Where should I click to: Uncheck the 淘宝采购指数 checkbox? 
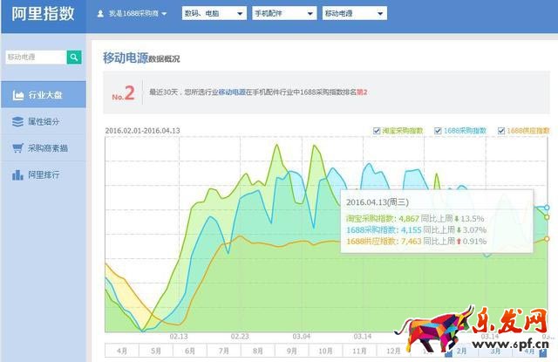tap(376, 131)
